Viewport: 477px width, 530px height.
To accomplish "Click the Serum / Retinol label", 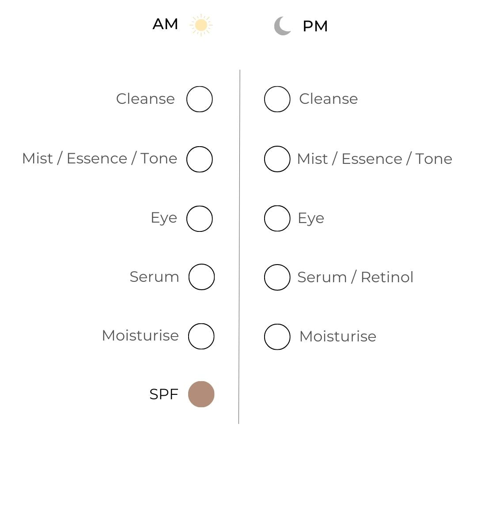I will pyautogui.click(x=355, y=277).
